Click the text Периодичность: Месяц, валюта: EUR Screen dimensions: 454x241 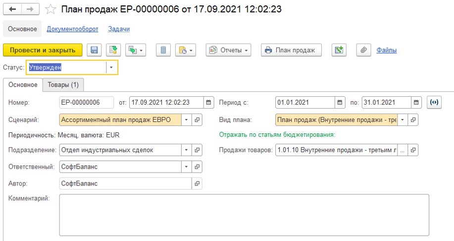tap(64, 135)
